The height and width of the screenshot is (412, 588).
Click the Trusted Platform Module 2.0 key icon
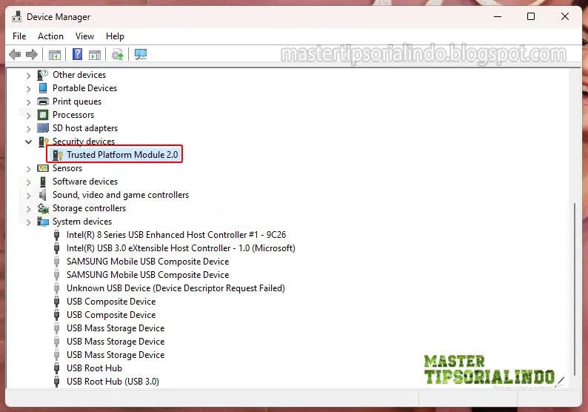[x=57, y=155]
